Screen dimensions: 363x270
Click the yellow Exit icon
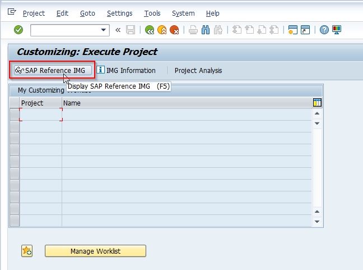pos(162,30)
